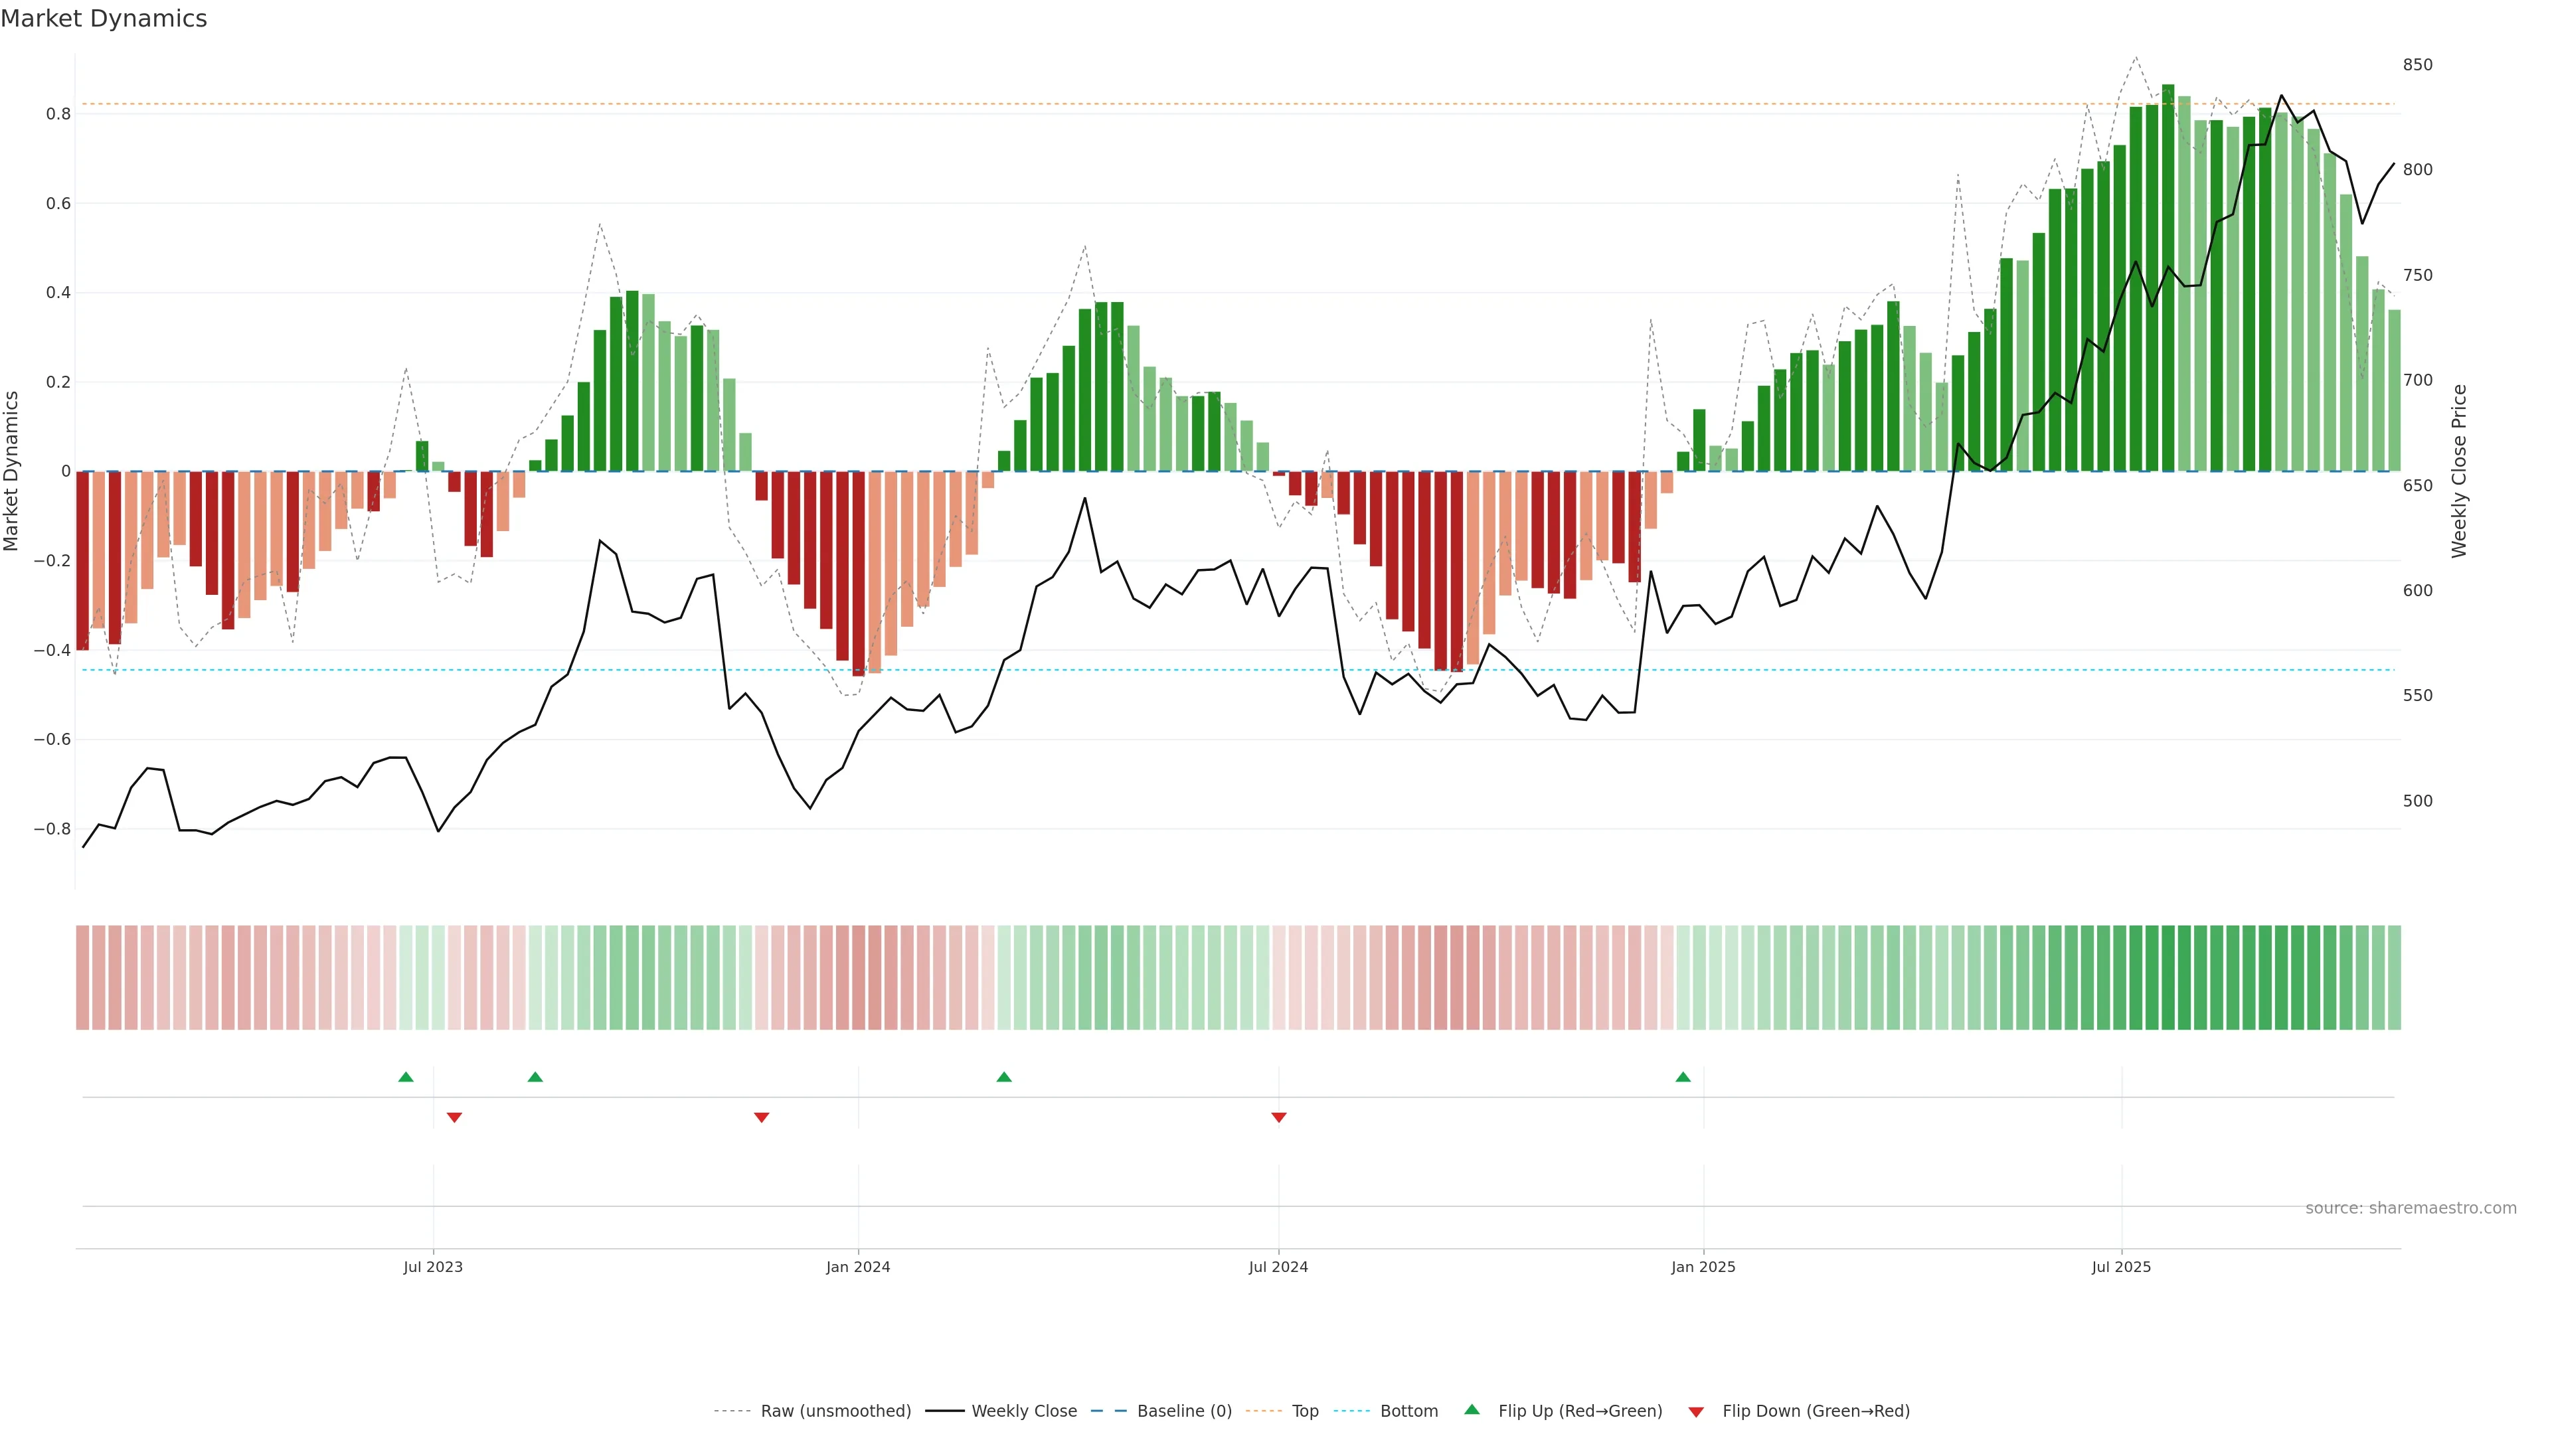Toggle the Weekly Close legend entry
Screen dimensions: 2550x1434
1023,1411
